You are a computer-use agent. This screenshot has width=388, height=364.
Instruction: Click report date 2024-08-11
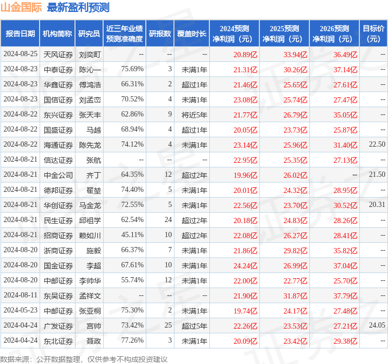tap(20, 295)
